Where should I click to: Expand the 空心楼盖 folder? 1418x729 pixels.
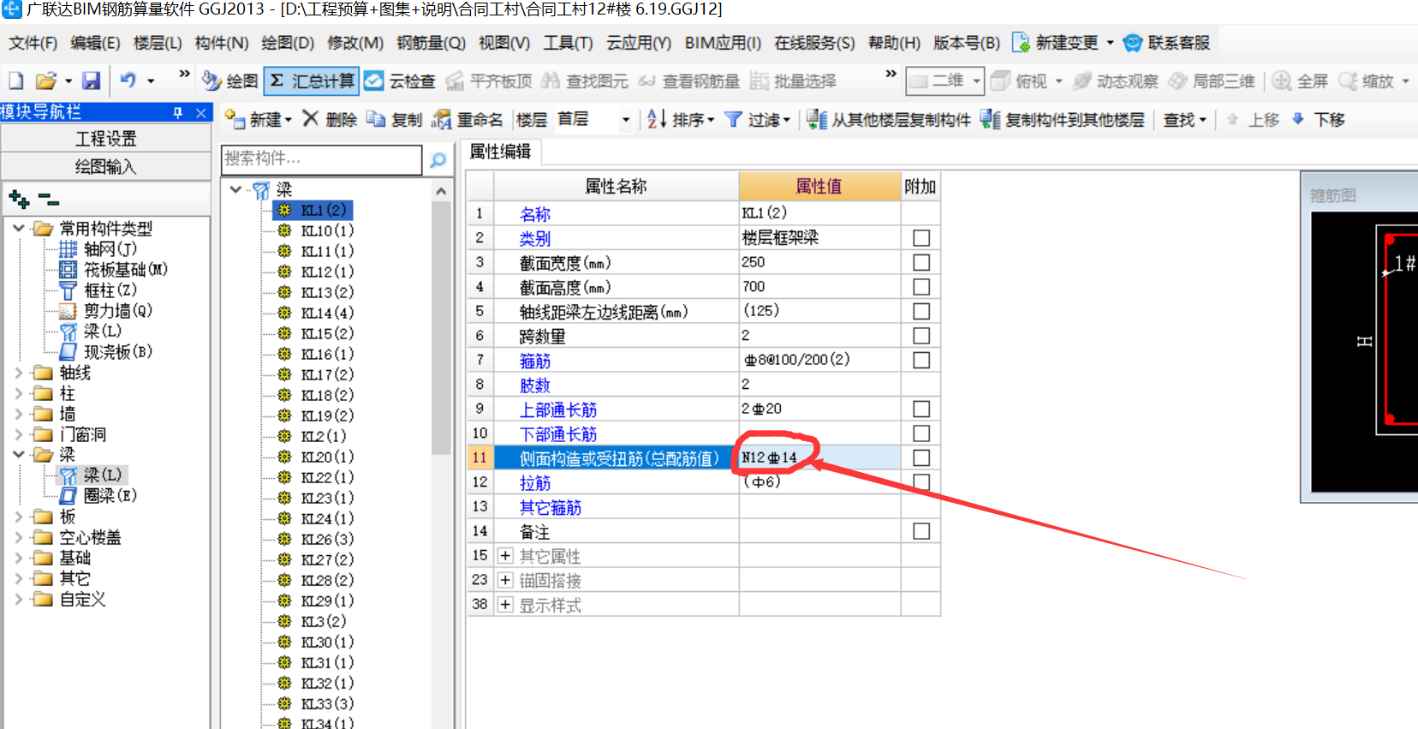click(x=19, y=537)
